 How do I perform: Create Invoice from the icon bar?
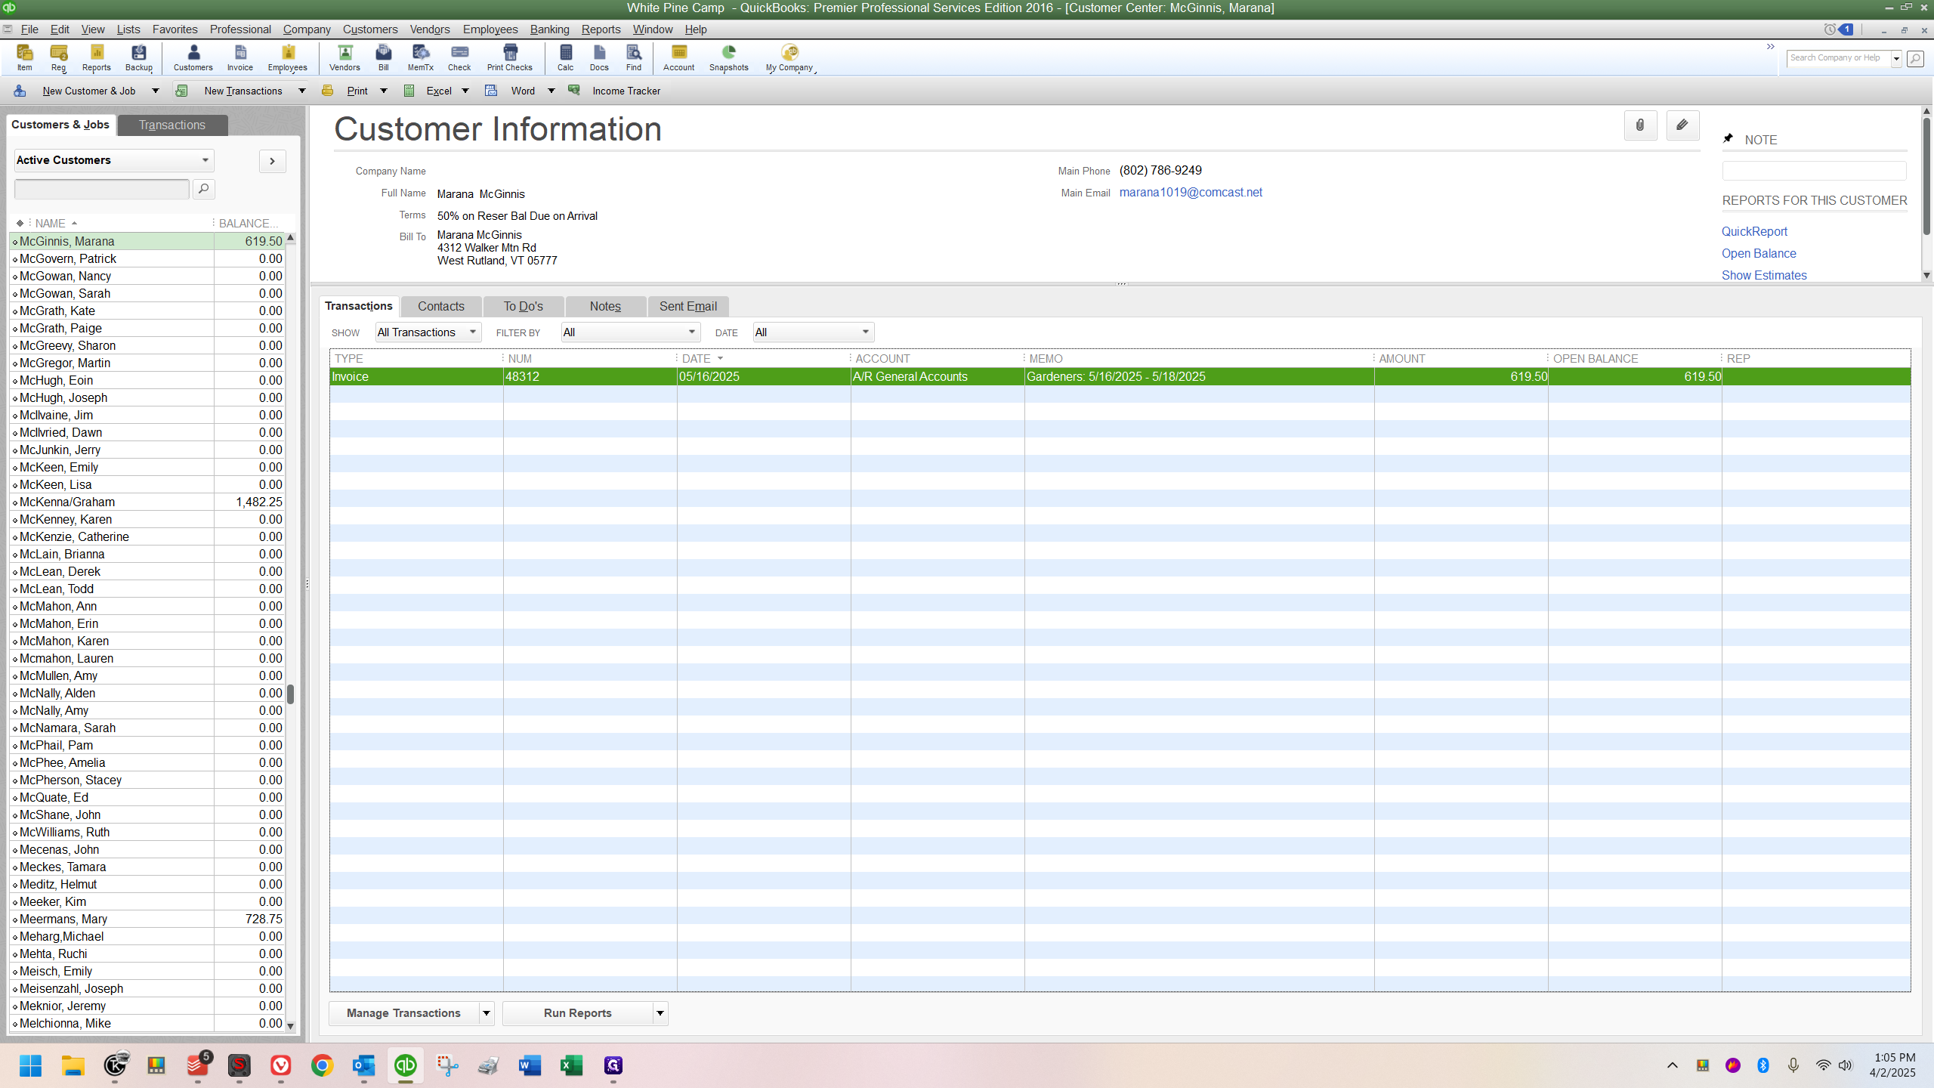[240, 57]
